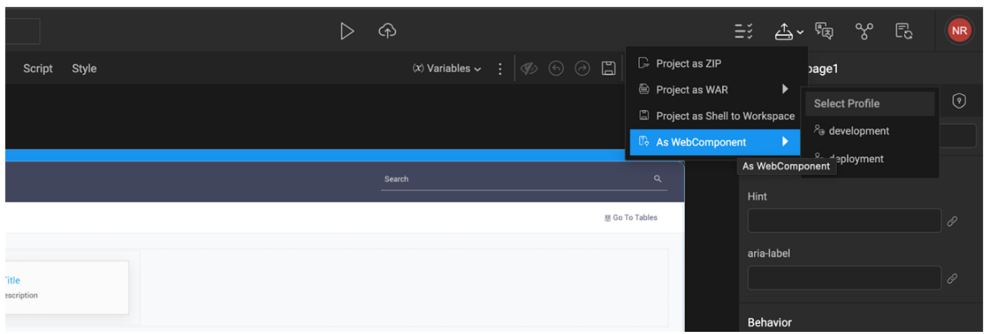Click the save page icon
Viewport: 986px width, 334px height.
click(608, 68)
